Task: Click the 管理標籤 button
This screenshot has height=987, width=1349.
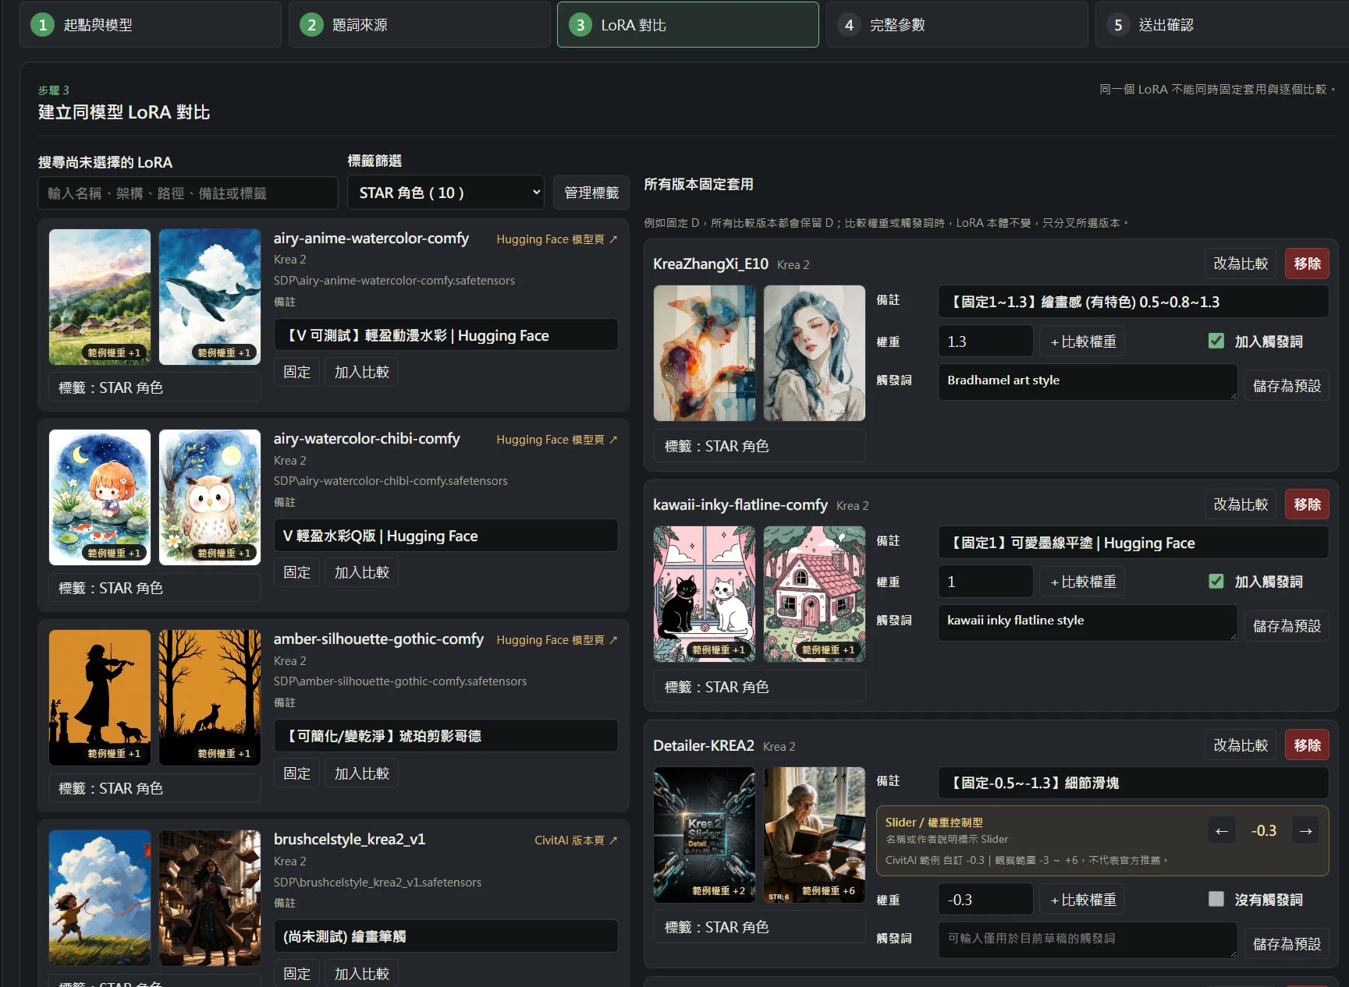Action: [x=591, y=193]
